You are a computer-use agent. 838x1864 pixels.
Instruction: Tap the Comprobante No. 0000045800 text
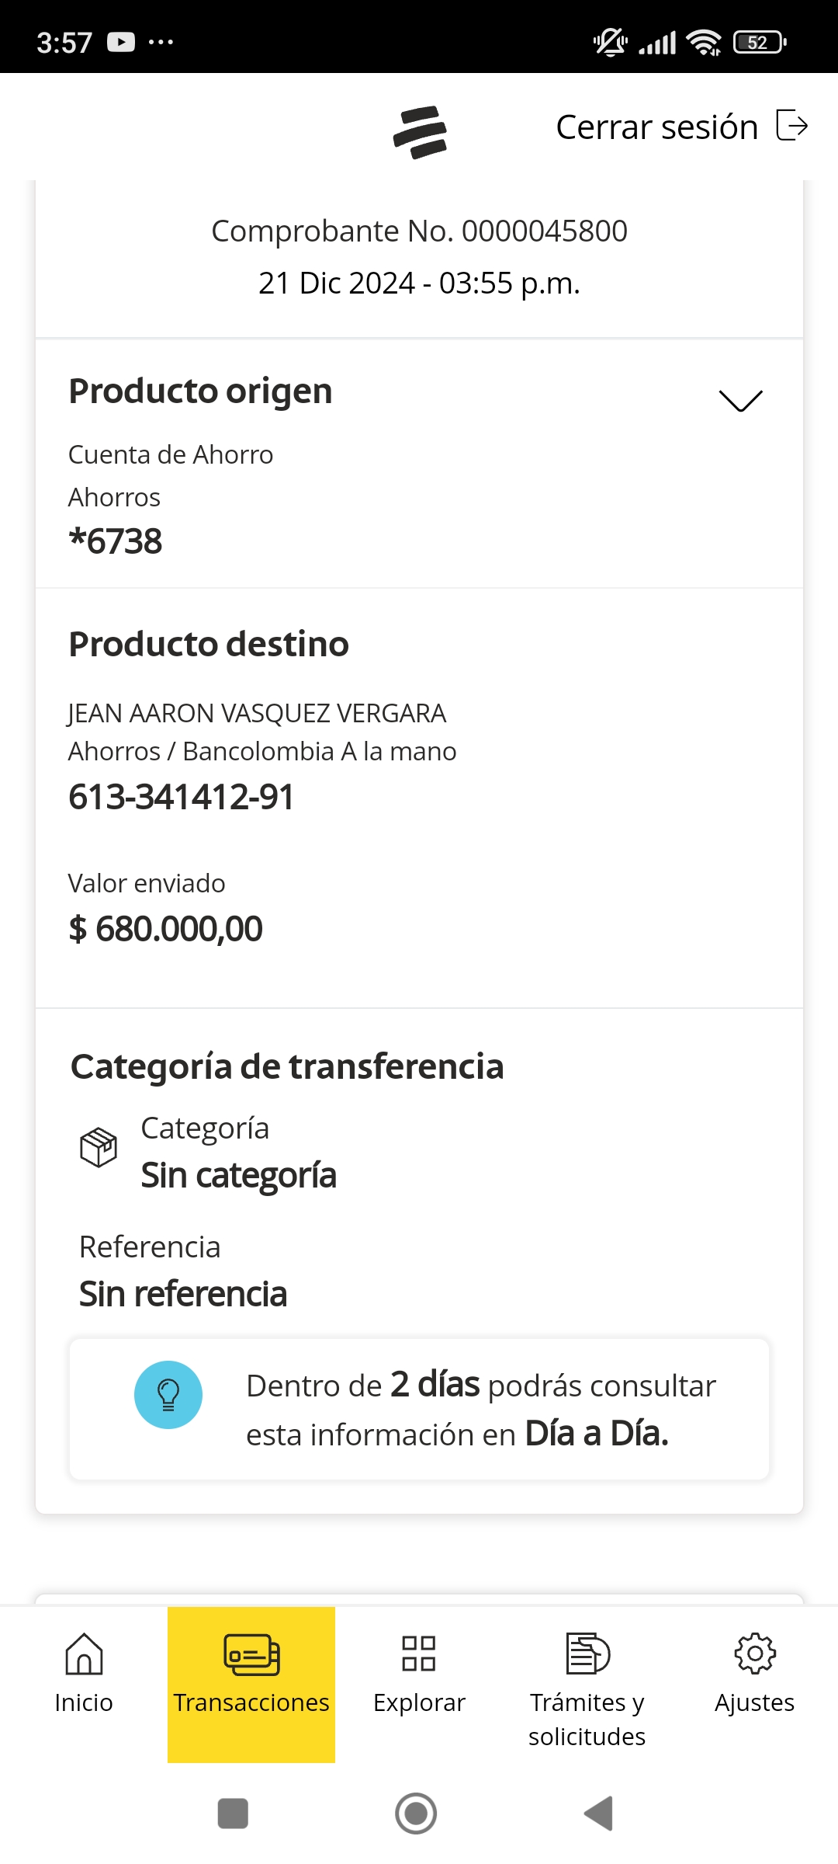coord(419,231)
